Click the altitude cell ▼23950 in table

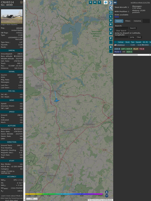tap(146, 45)
